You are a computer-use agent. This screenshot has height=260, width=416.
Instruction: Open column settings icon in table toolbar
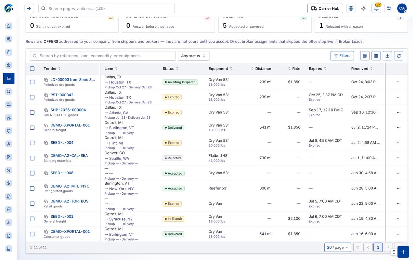pyautogui.click(x=376, y=56)
